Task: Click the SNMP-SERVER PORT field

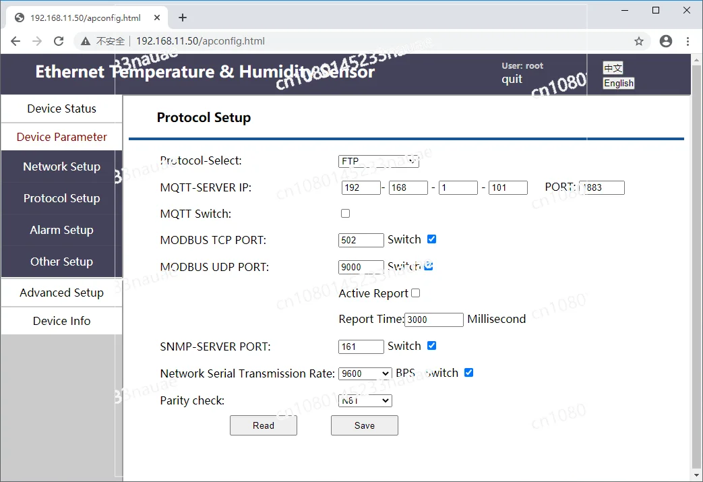Action: click(x=361, y=347)
